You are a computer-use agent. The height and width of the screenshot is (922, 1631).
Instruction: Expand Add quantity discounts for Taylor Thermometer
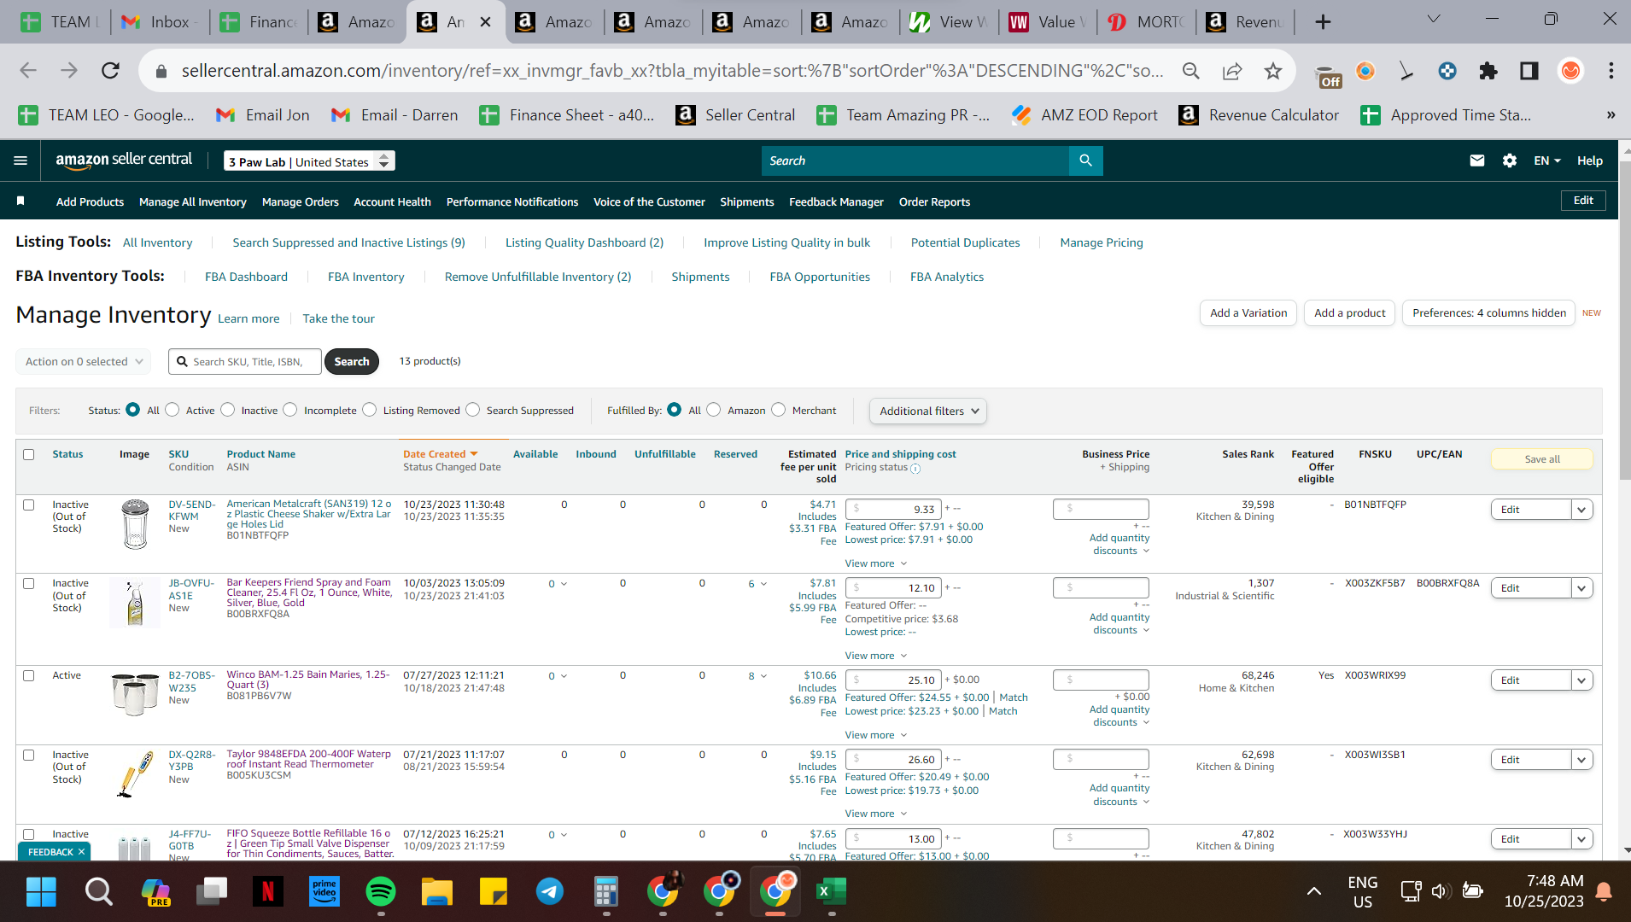[1119, 795]
